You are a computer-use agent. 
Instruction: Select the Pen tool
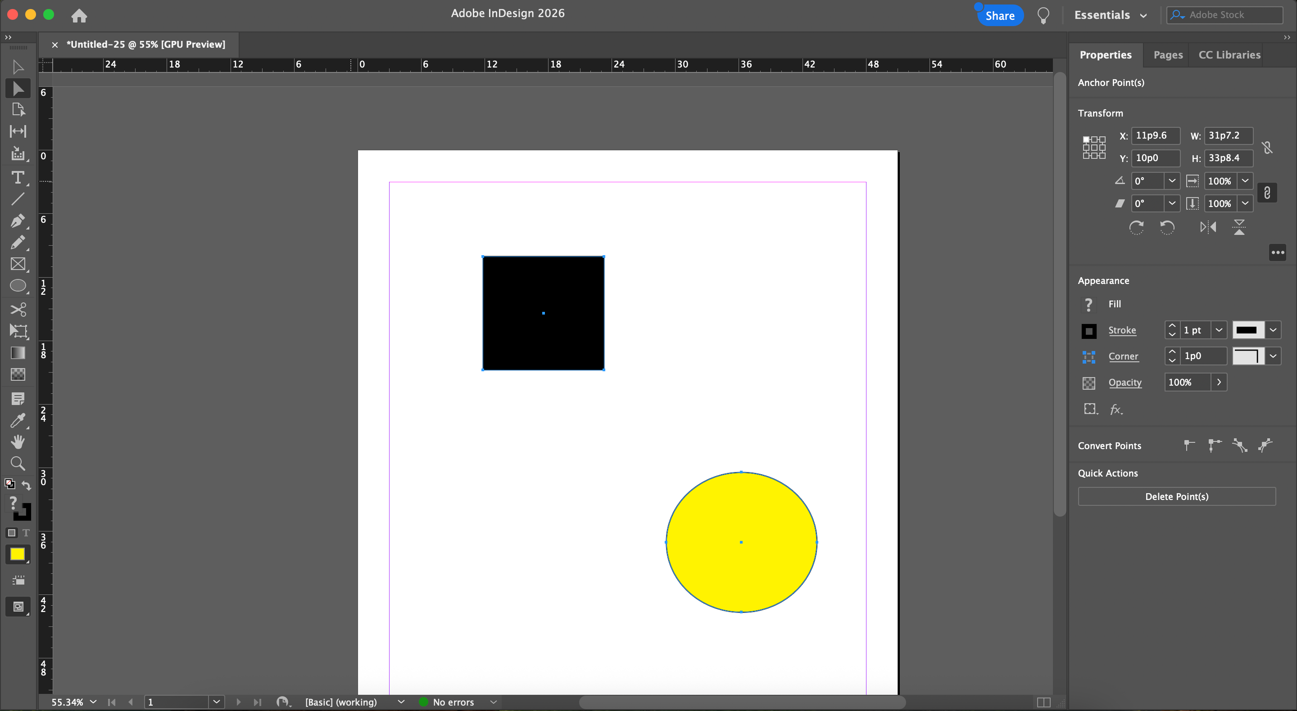(18, 220)
